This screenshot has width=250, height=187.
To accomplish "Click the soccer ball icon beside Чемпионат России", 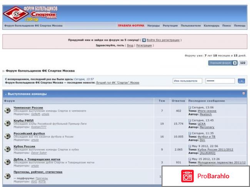I will (7, 110).
